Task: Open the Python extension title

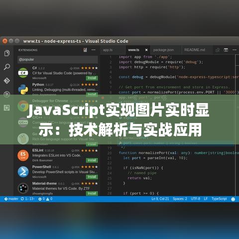Action: 38,85
